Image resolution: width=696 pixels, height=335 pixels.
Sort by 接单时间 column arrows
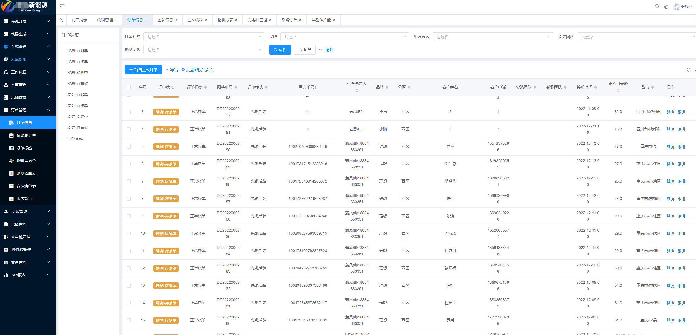[x=596, y=87]
